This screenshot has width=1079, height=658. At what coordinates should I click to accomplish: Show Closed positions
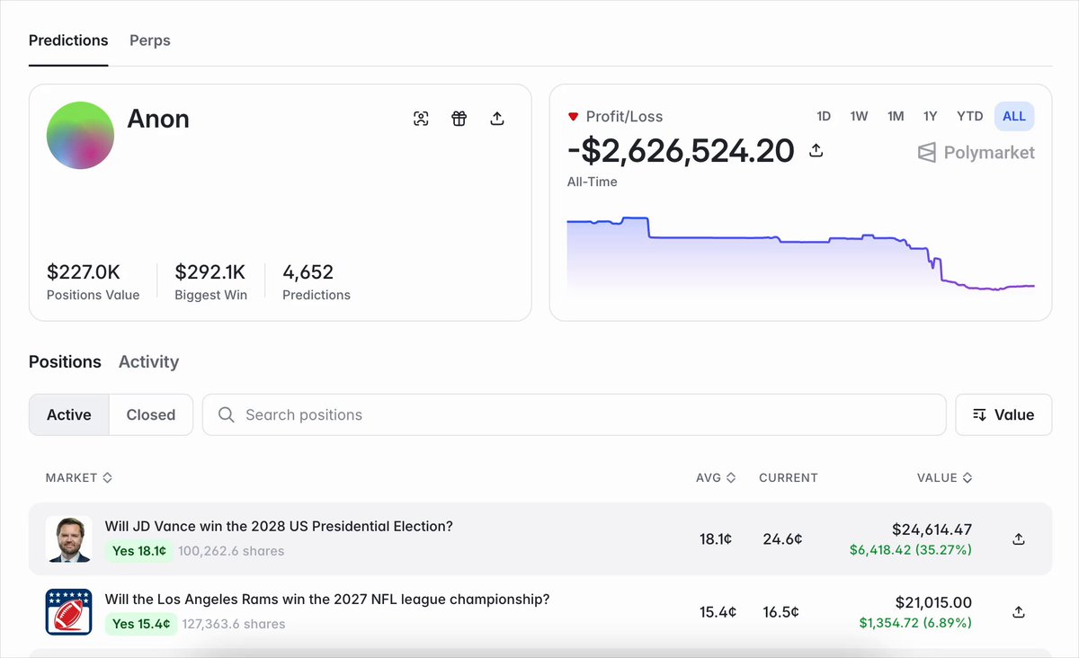click(151, 414)
